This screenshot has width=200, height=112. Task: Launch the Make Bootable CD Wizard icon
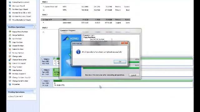point(10,20)
